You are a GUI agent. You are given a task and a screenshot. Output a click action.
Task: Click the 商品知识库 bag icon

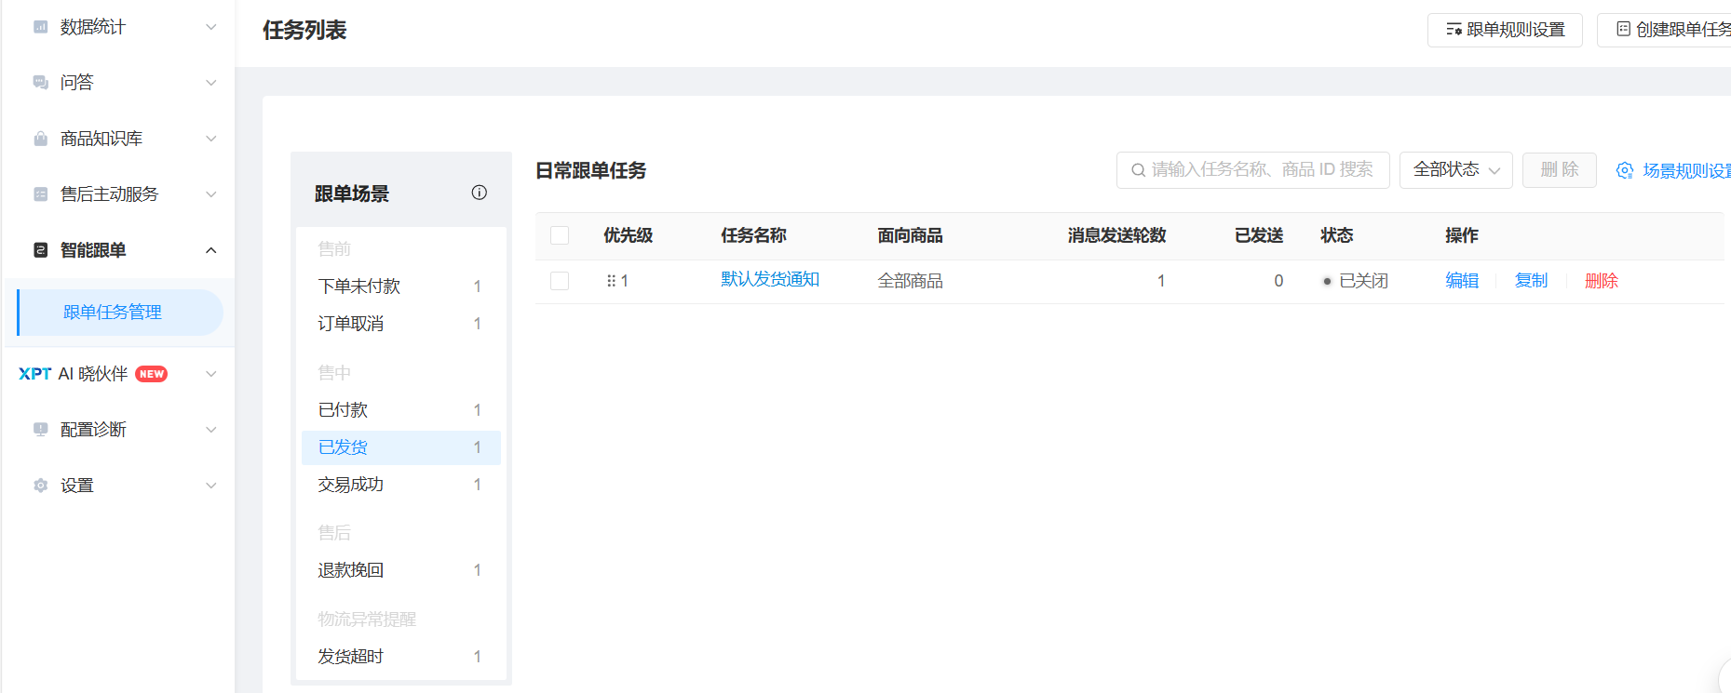40,139
